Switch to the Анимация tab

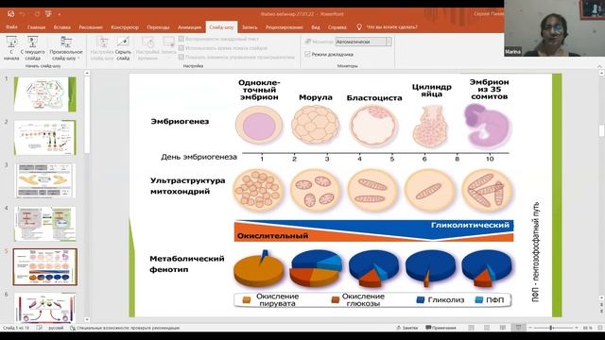(x=189, y=27)
